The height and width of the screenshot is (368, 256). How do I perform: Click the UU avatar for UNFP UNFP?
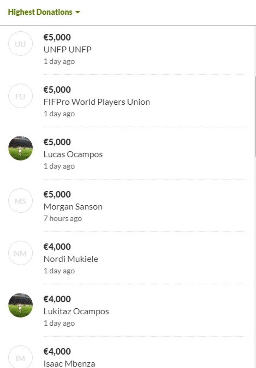[x=20, y=44]
